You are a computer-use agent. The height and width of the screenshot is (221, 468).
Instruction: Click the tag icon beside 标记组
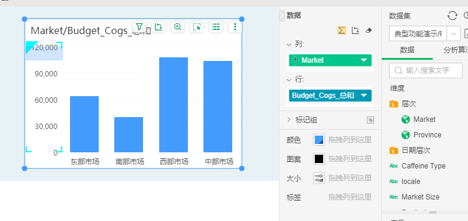pyautogui.click(x=370, y=120)
